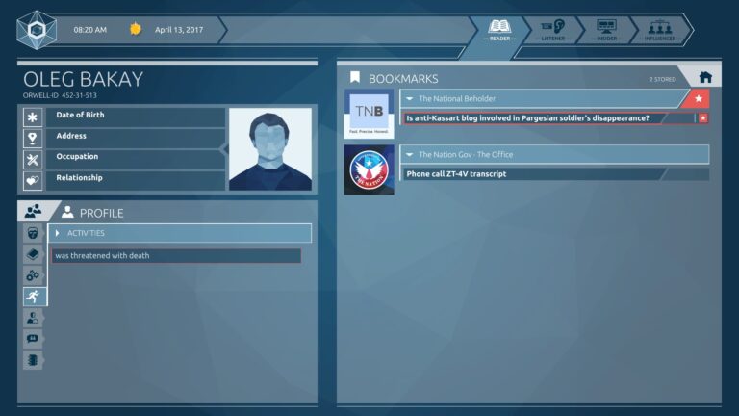Toggle star on The National Beholder
739x416 pixels.
pos(698,98)
